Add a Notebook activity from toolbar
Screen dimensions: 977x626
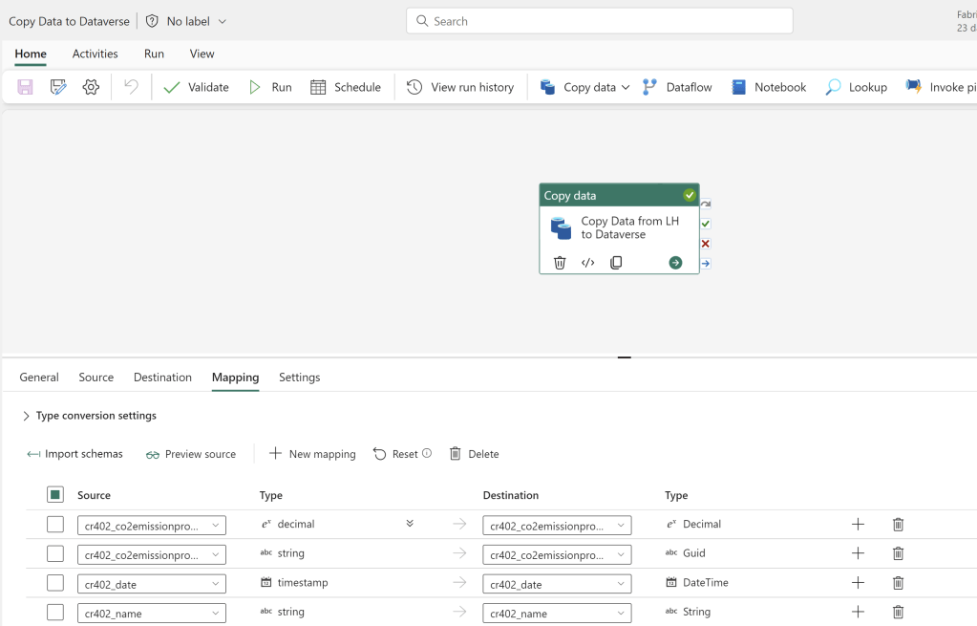tap(769, 87)
